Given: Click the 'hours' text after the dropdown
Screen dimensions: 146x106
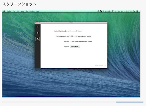Looking at the screenshot, I should click(x=80, y=31).
